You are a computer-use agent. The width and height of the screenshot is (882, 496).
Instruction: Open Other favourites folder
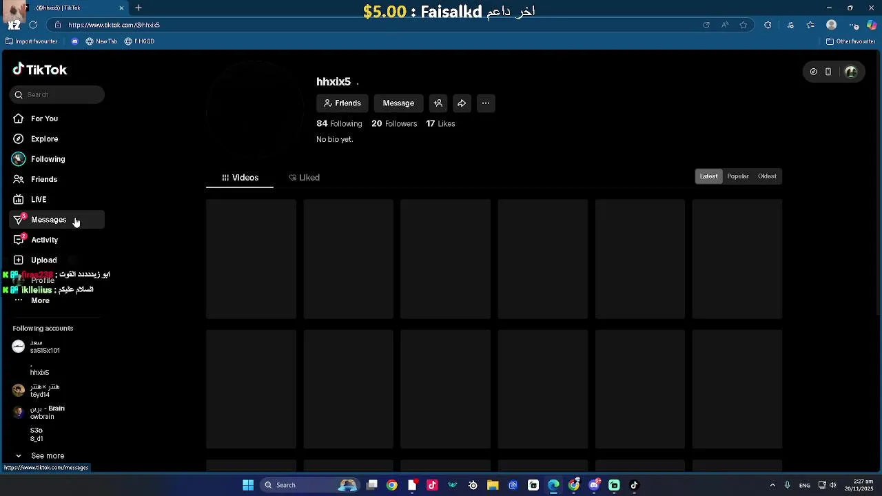851,41
